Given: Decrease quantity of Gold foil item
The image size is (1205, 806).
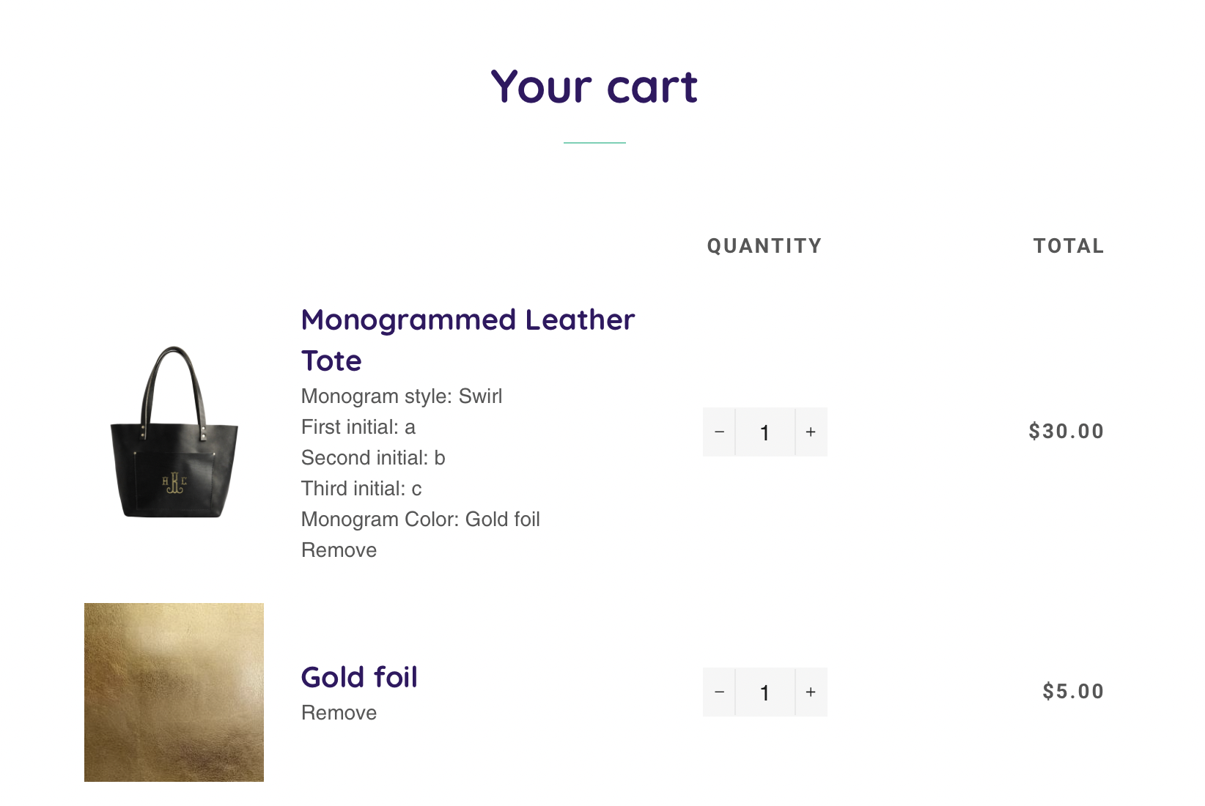Looking at the screenshot, I should point(719,692).
